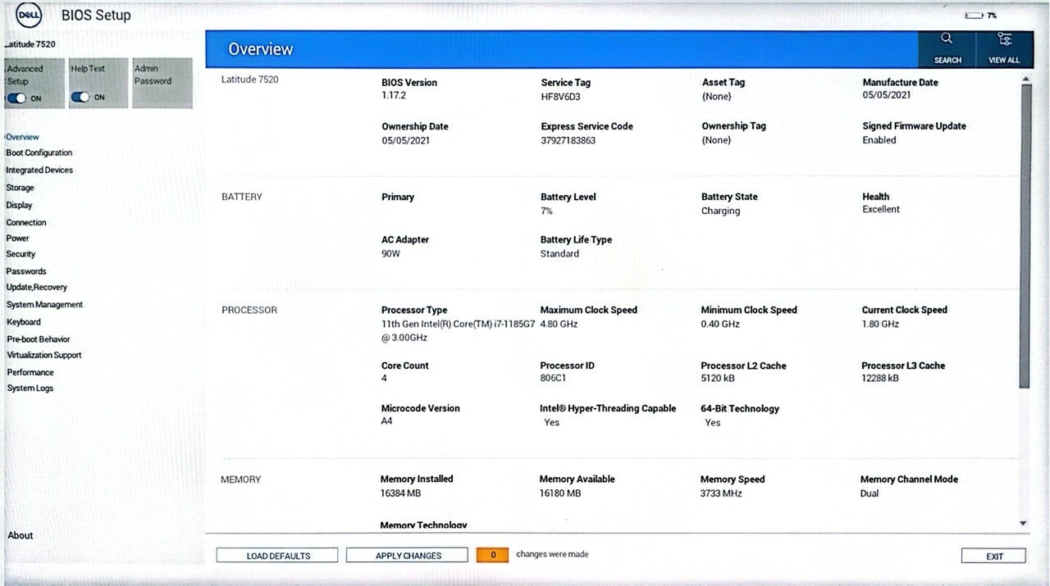Go to Security settings
1050x586 pixels.
coord(21,254)
